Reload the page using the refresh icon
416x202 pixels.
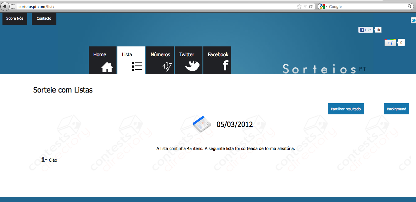tap(311, 6)
